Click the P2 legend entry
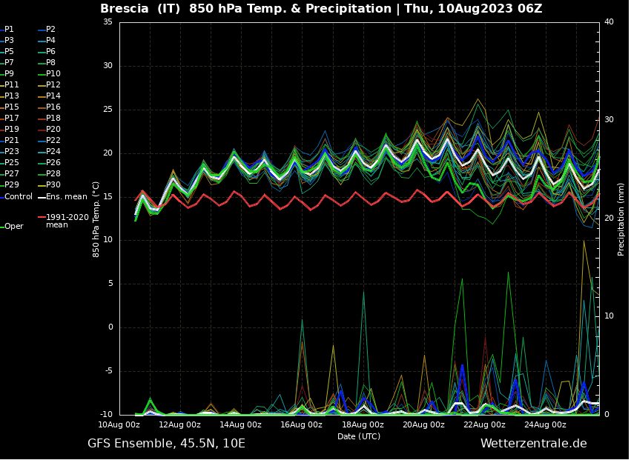Viewport: 631px width, 460px height. 47,30
